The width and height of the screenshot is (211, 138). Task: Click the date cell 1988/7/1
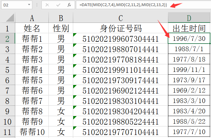coord(189,49)
